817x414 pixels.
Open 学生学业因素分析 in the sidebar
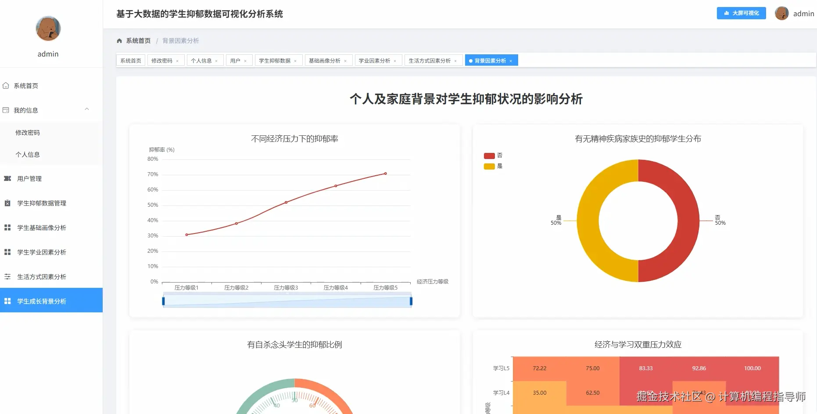[51, 252]
